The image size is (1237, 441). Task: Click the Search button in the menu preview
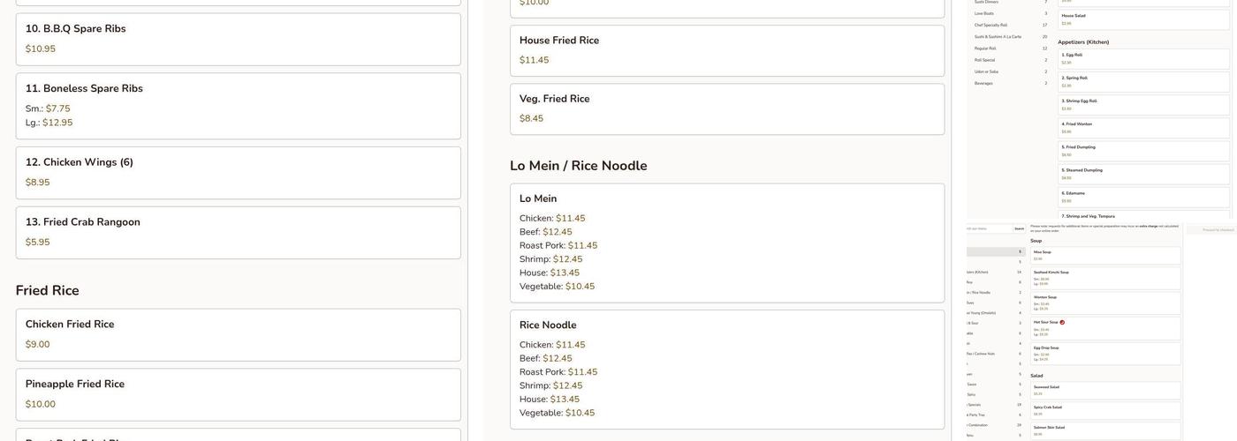[1019, 228]
